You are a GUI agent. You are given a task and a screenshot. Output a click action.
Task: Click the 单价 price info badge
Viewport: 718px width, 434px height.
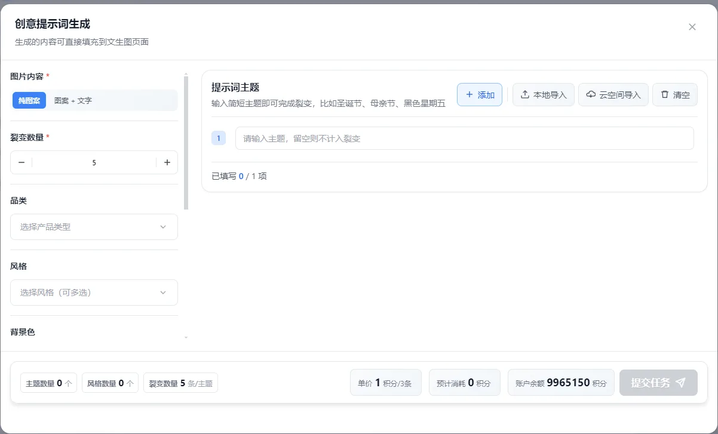point(385,383)
